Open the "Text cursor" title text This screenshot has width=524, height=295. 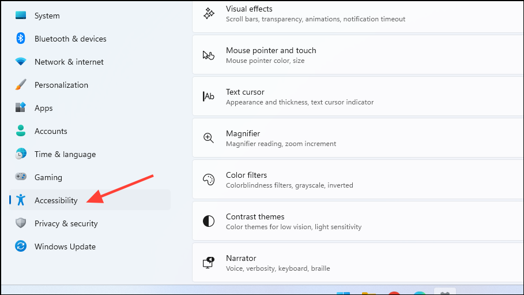[245, 92]
